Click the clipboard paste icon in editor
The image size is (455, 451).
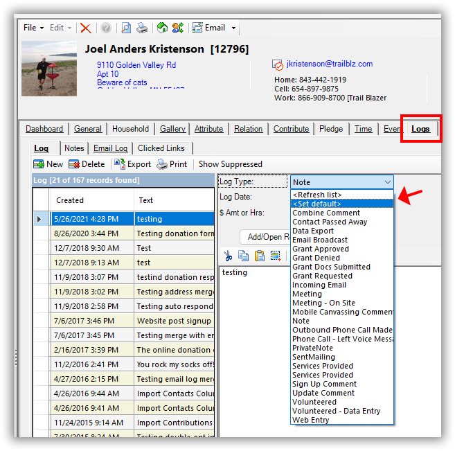coord(259,256)
